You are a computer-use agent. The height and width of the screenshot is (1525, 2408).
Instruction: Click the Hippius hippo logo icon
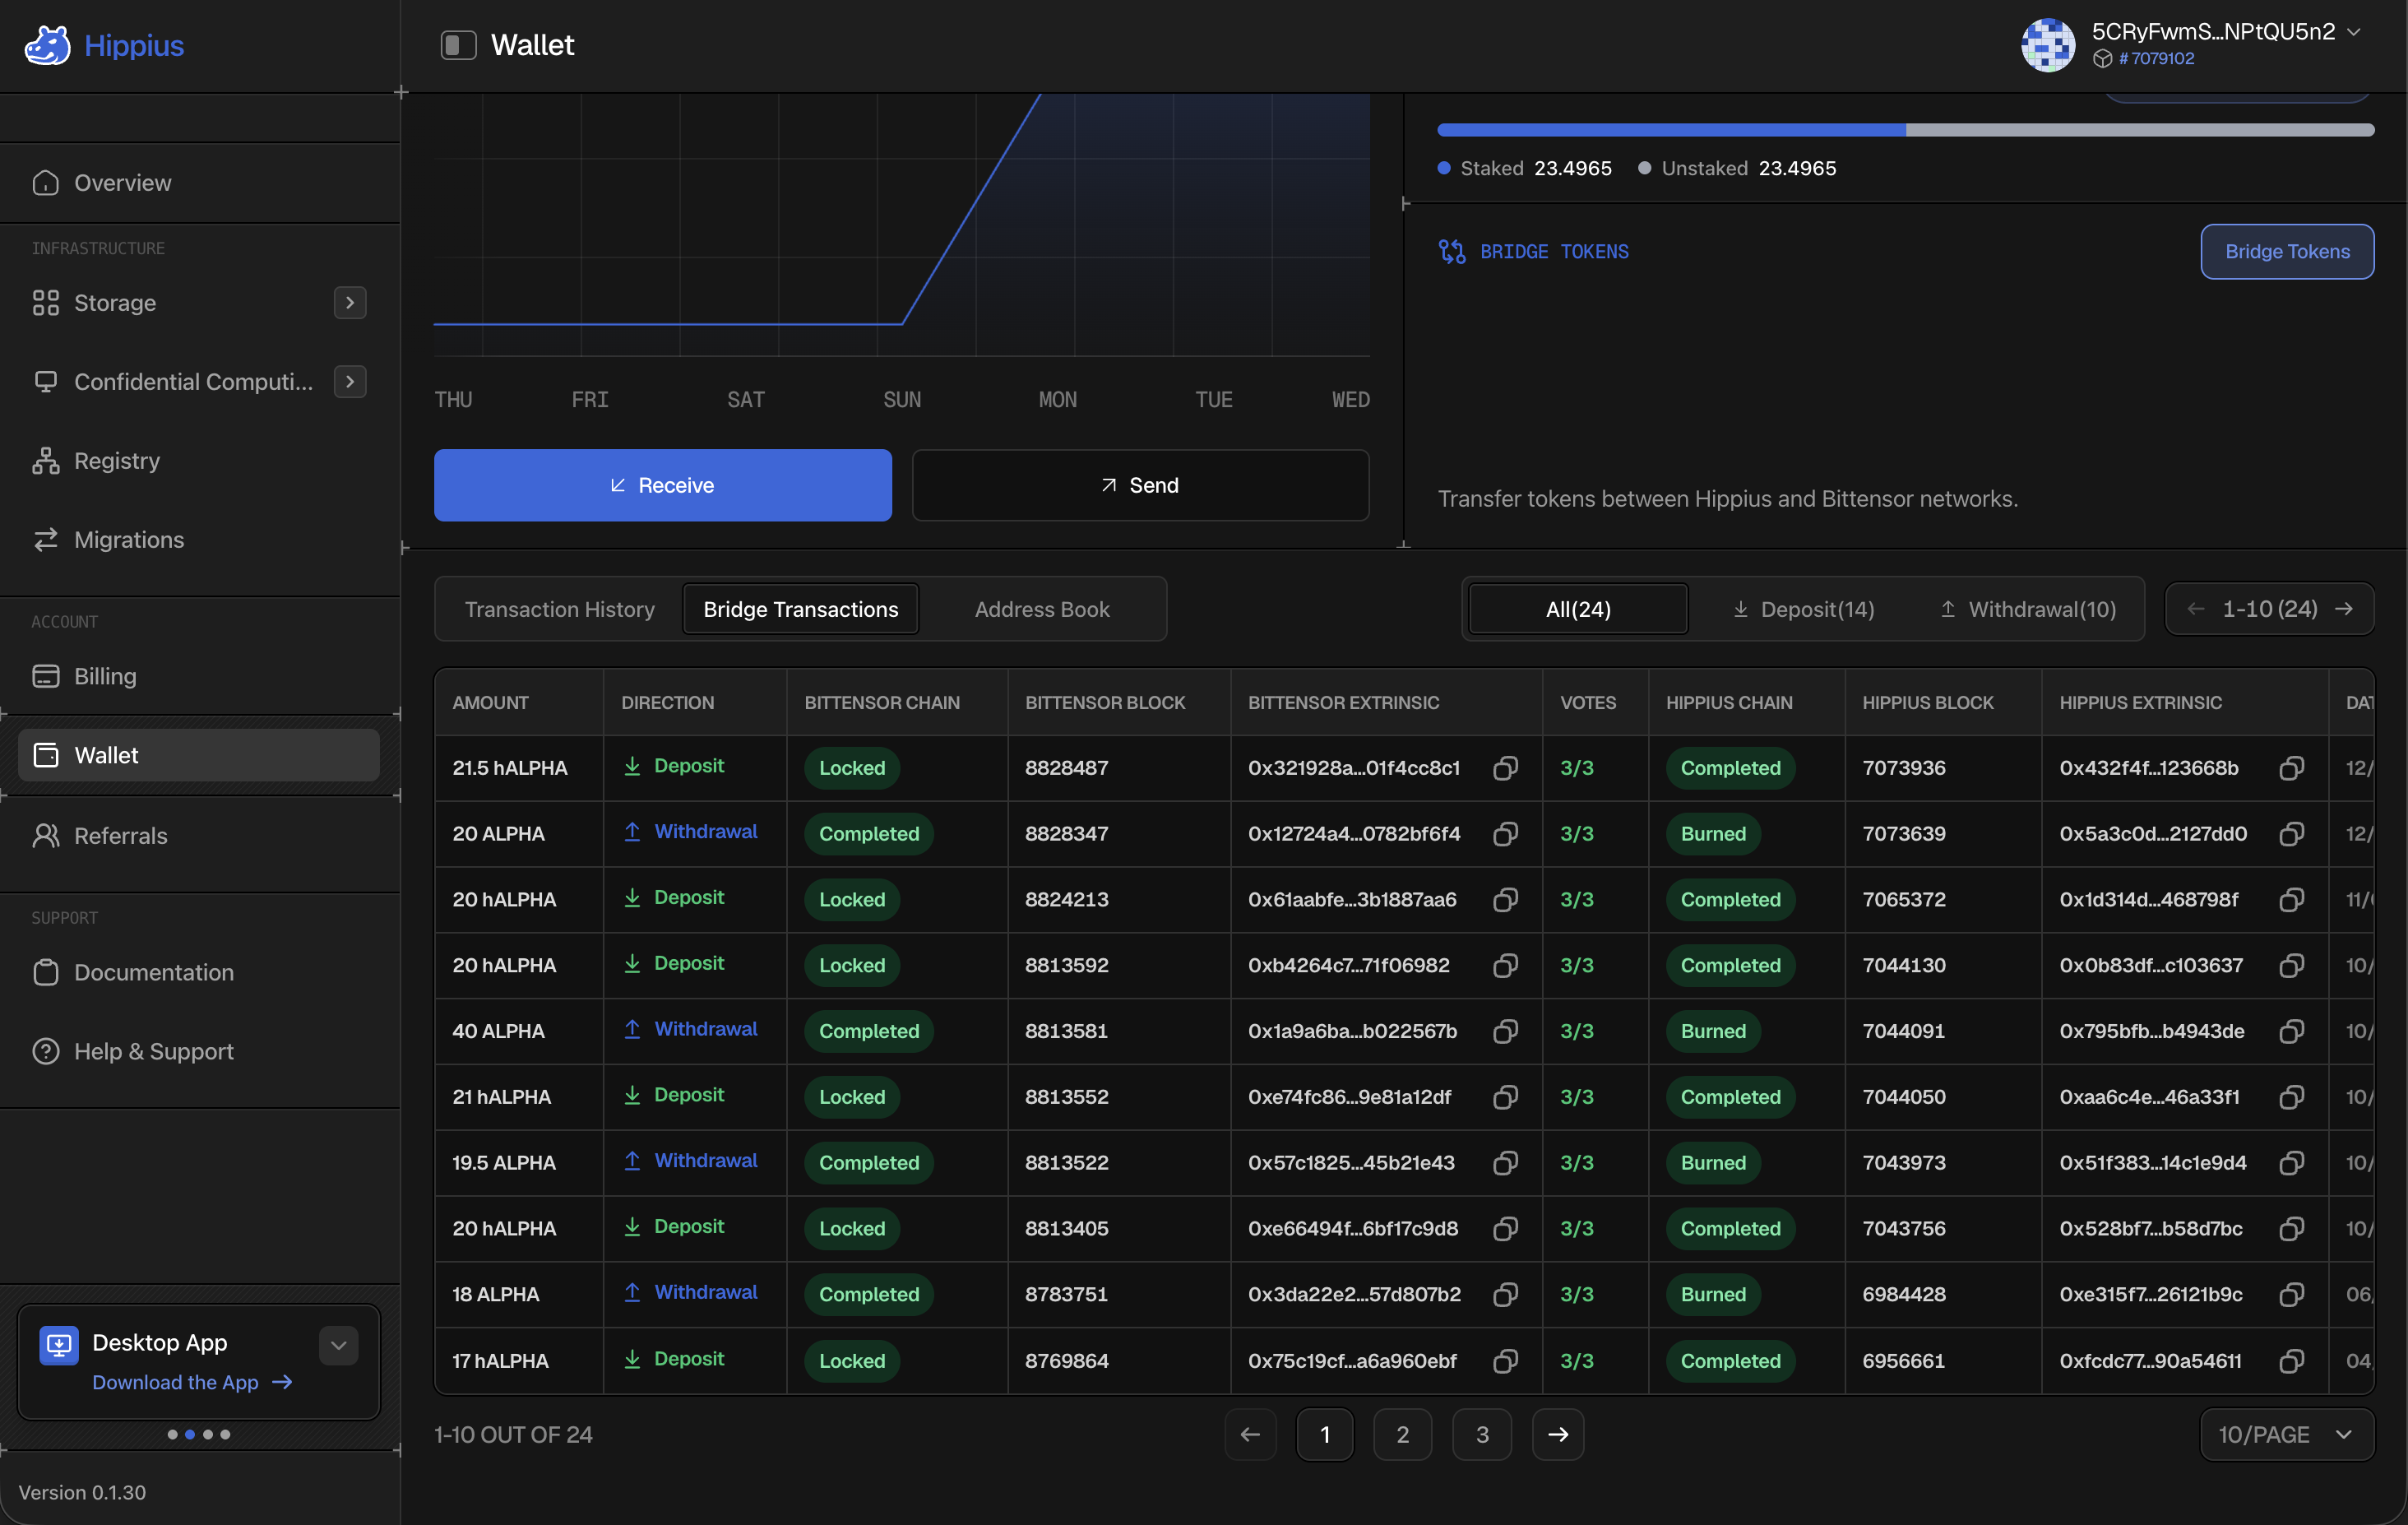click(47, 45)
